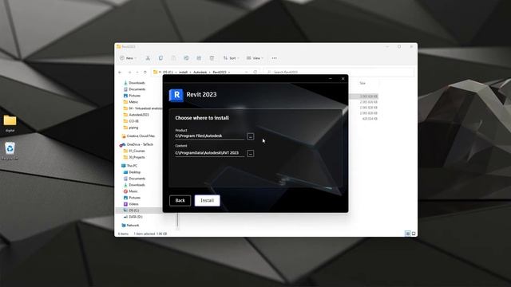Open the View dropdown in File Explorer
Screen dimensions: 511x287
click(255, 58)
